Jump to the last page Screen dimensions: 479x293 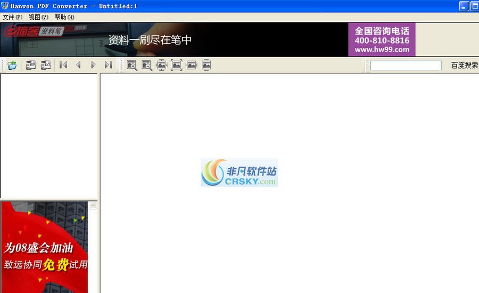108,65
